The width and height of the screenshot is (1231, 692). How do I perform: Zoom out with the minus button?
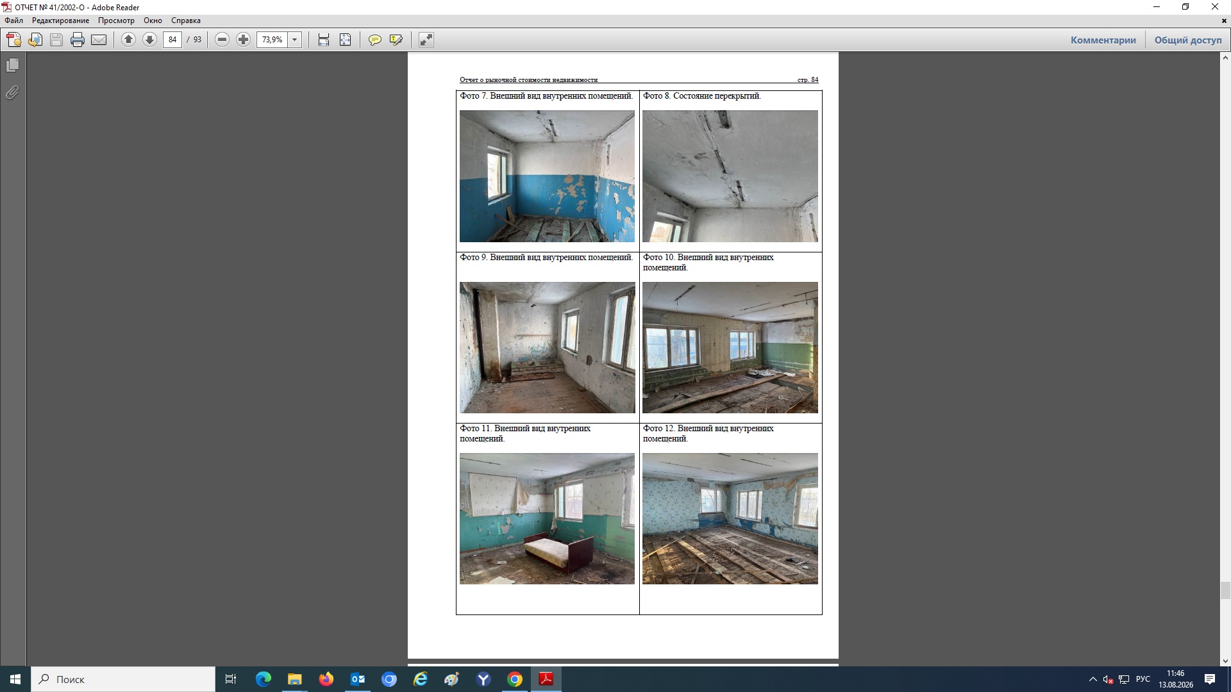(x=222, y=40)
